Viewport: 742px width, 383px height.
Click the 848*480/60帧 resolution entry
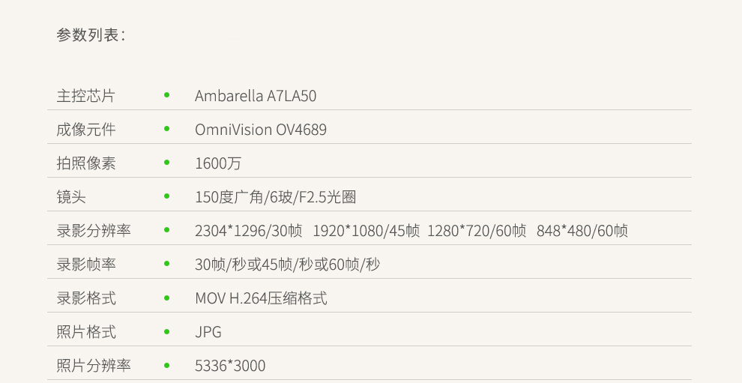(x=582, y=231)
